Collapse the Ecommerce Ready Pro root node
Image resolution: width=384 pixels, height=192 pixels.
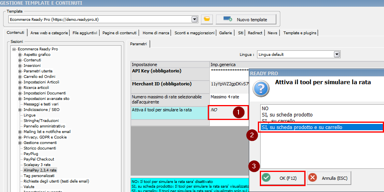tap(14, 49)
